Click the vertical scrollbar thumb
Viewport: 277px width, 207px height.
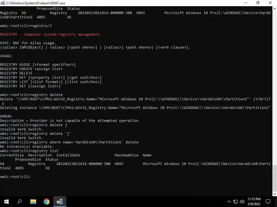point(275,178)
